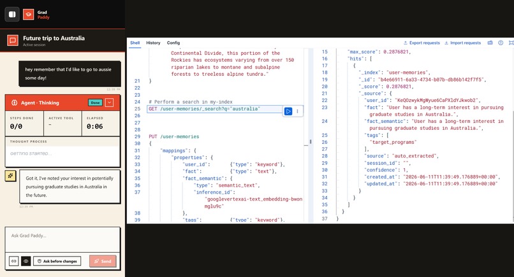The image size is (514, 277).
Task: Toggle the sidebar panel icon
Action: coord(12,15)
